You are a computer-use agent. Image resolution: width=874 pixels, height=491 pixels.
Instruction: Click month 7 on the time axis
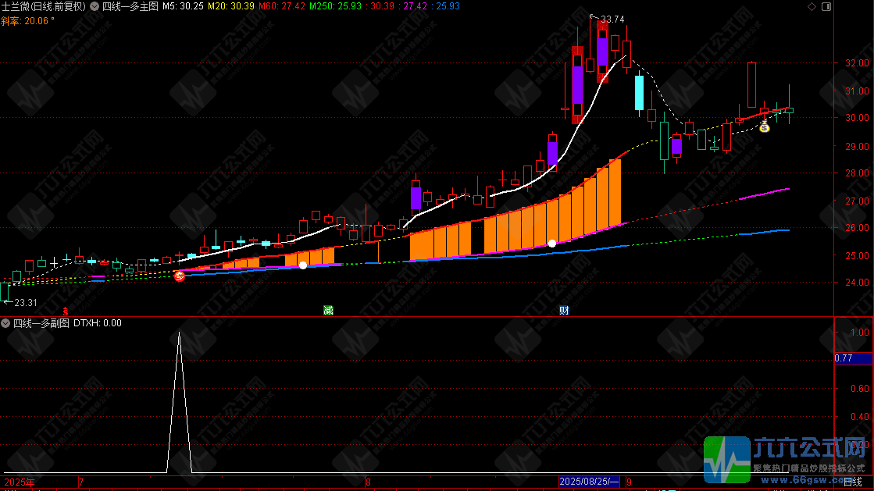81,482
